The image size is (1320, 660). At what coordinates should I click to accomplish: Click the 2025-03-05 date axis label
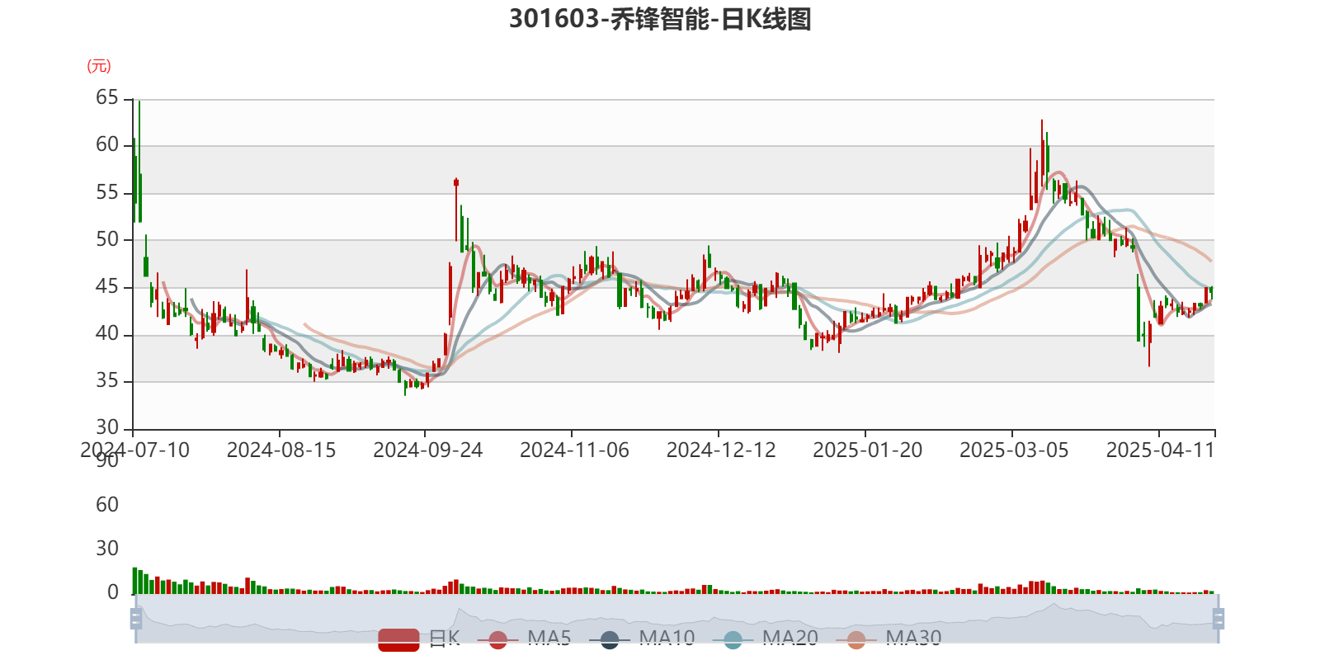pos(1014,450)
